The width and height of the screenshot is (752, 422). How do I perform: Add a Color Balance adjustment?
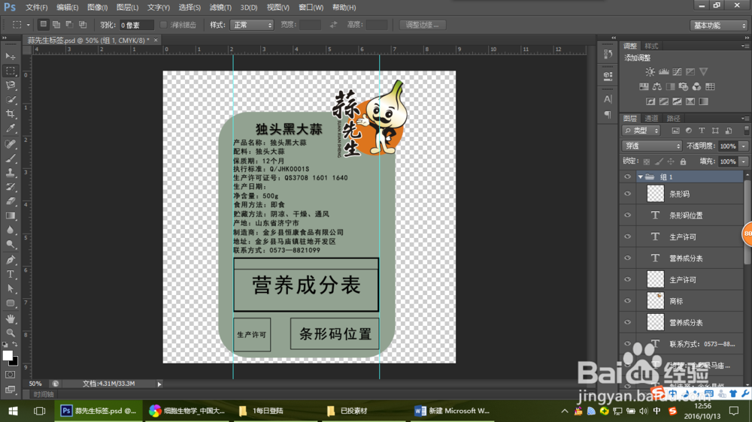click(x=657, y=86)
